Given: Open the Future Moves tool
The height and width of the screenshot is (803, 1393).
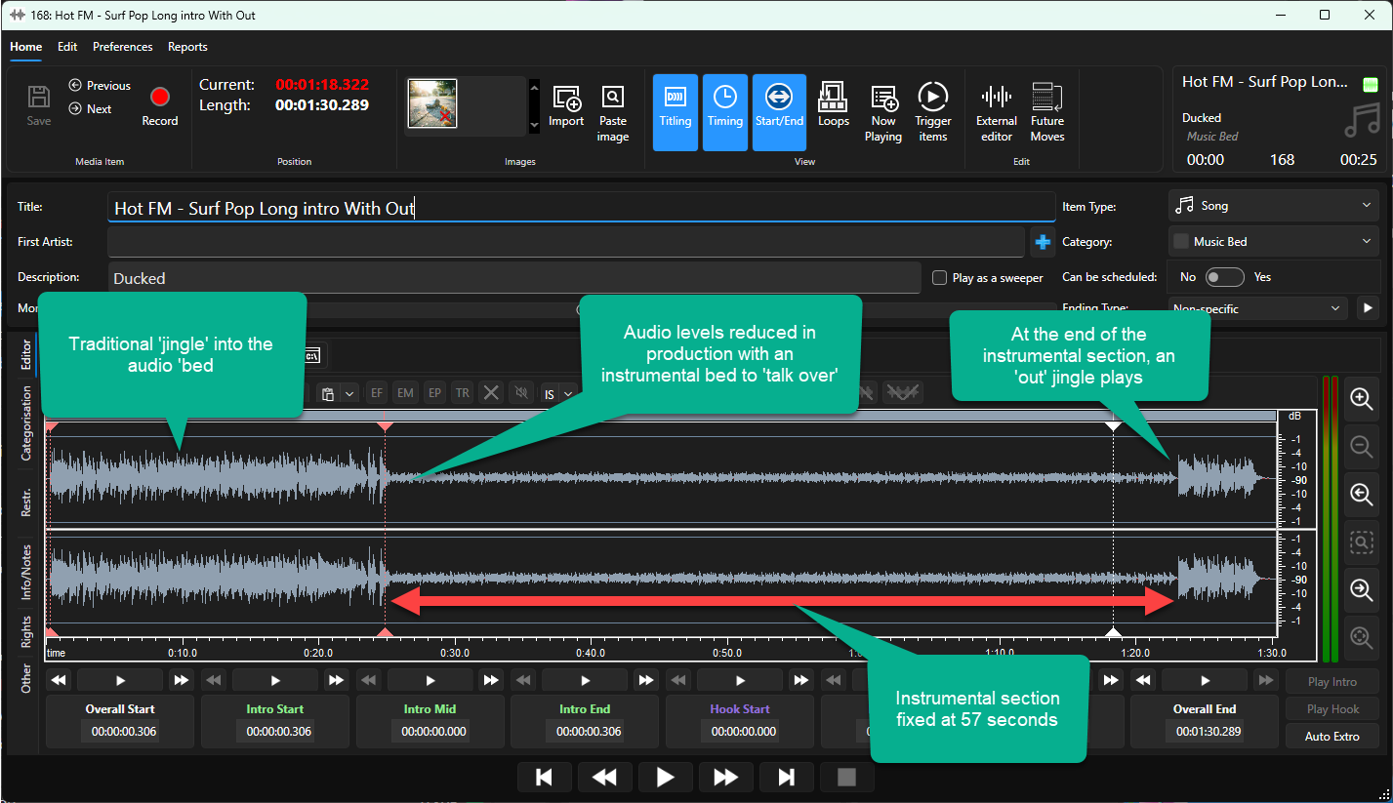Looking at the screenshot, I should pyautogui.click(x=1047, y=113).
